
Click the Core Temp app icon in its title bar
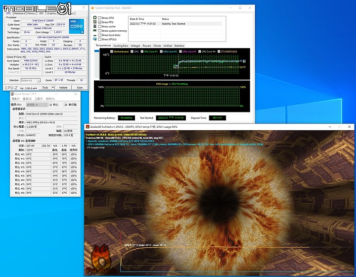(12, 94)
